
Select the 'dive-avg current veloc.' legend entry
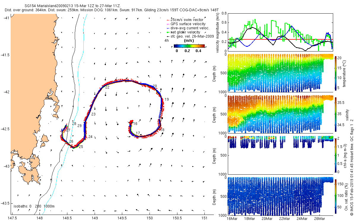click(x=187, y=28)
